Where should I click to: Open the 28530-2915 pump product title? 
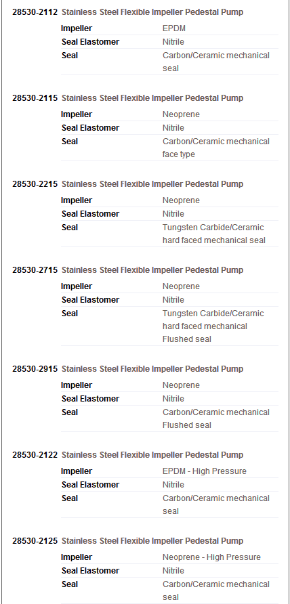coord(152,368)
